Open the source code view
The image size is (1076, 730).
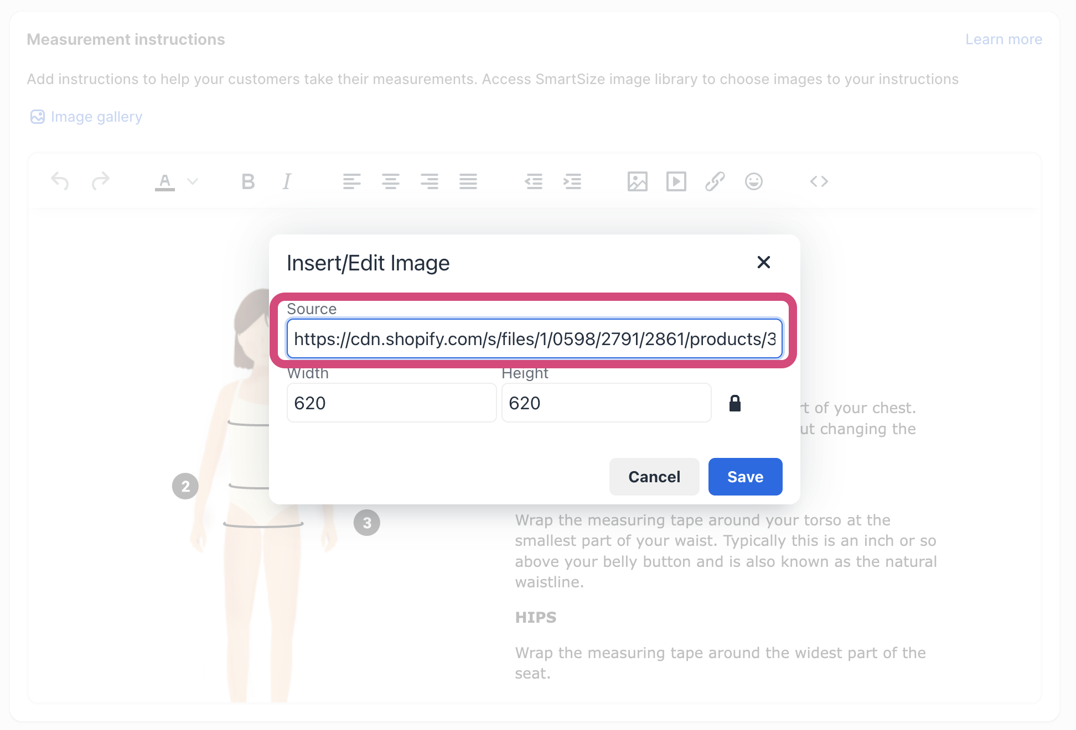819,181
